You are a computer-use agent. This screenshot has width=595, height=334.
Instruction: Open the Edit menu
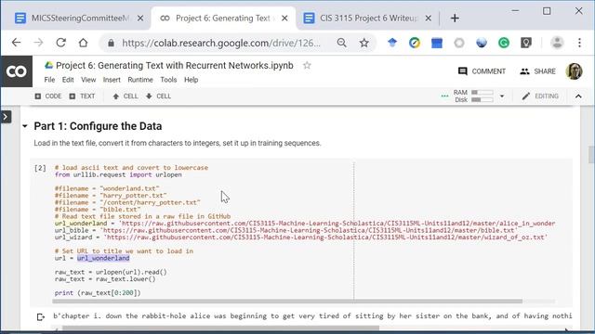coord(68,80)
